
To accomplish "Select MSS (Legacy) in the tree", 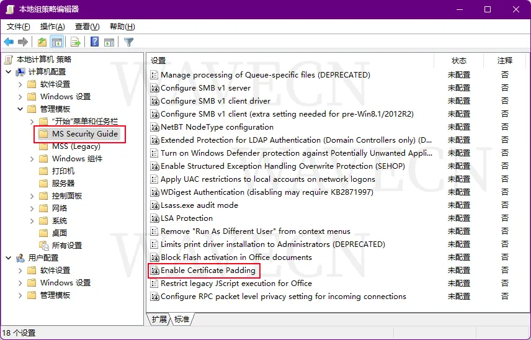I will point(76,146).
